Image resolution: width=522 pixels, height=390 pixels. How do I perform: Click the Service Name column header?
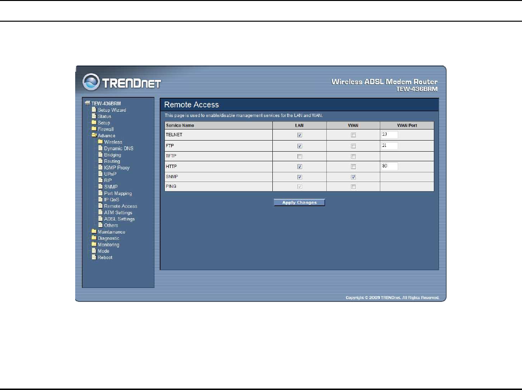coord(218,125)
